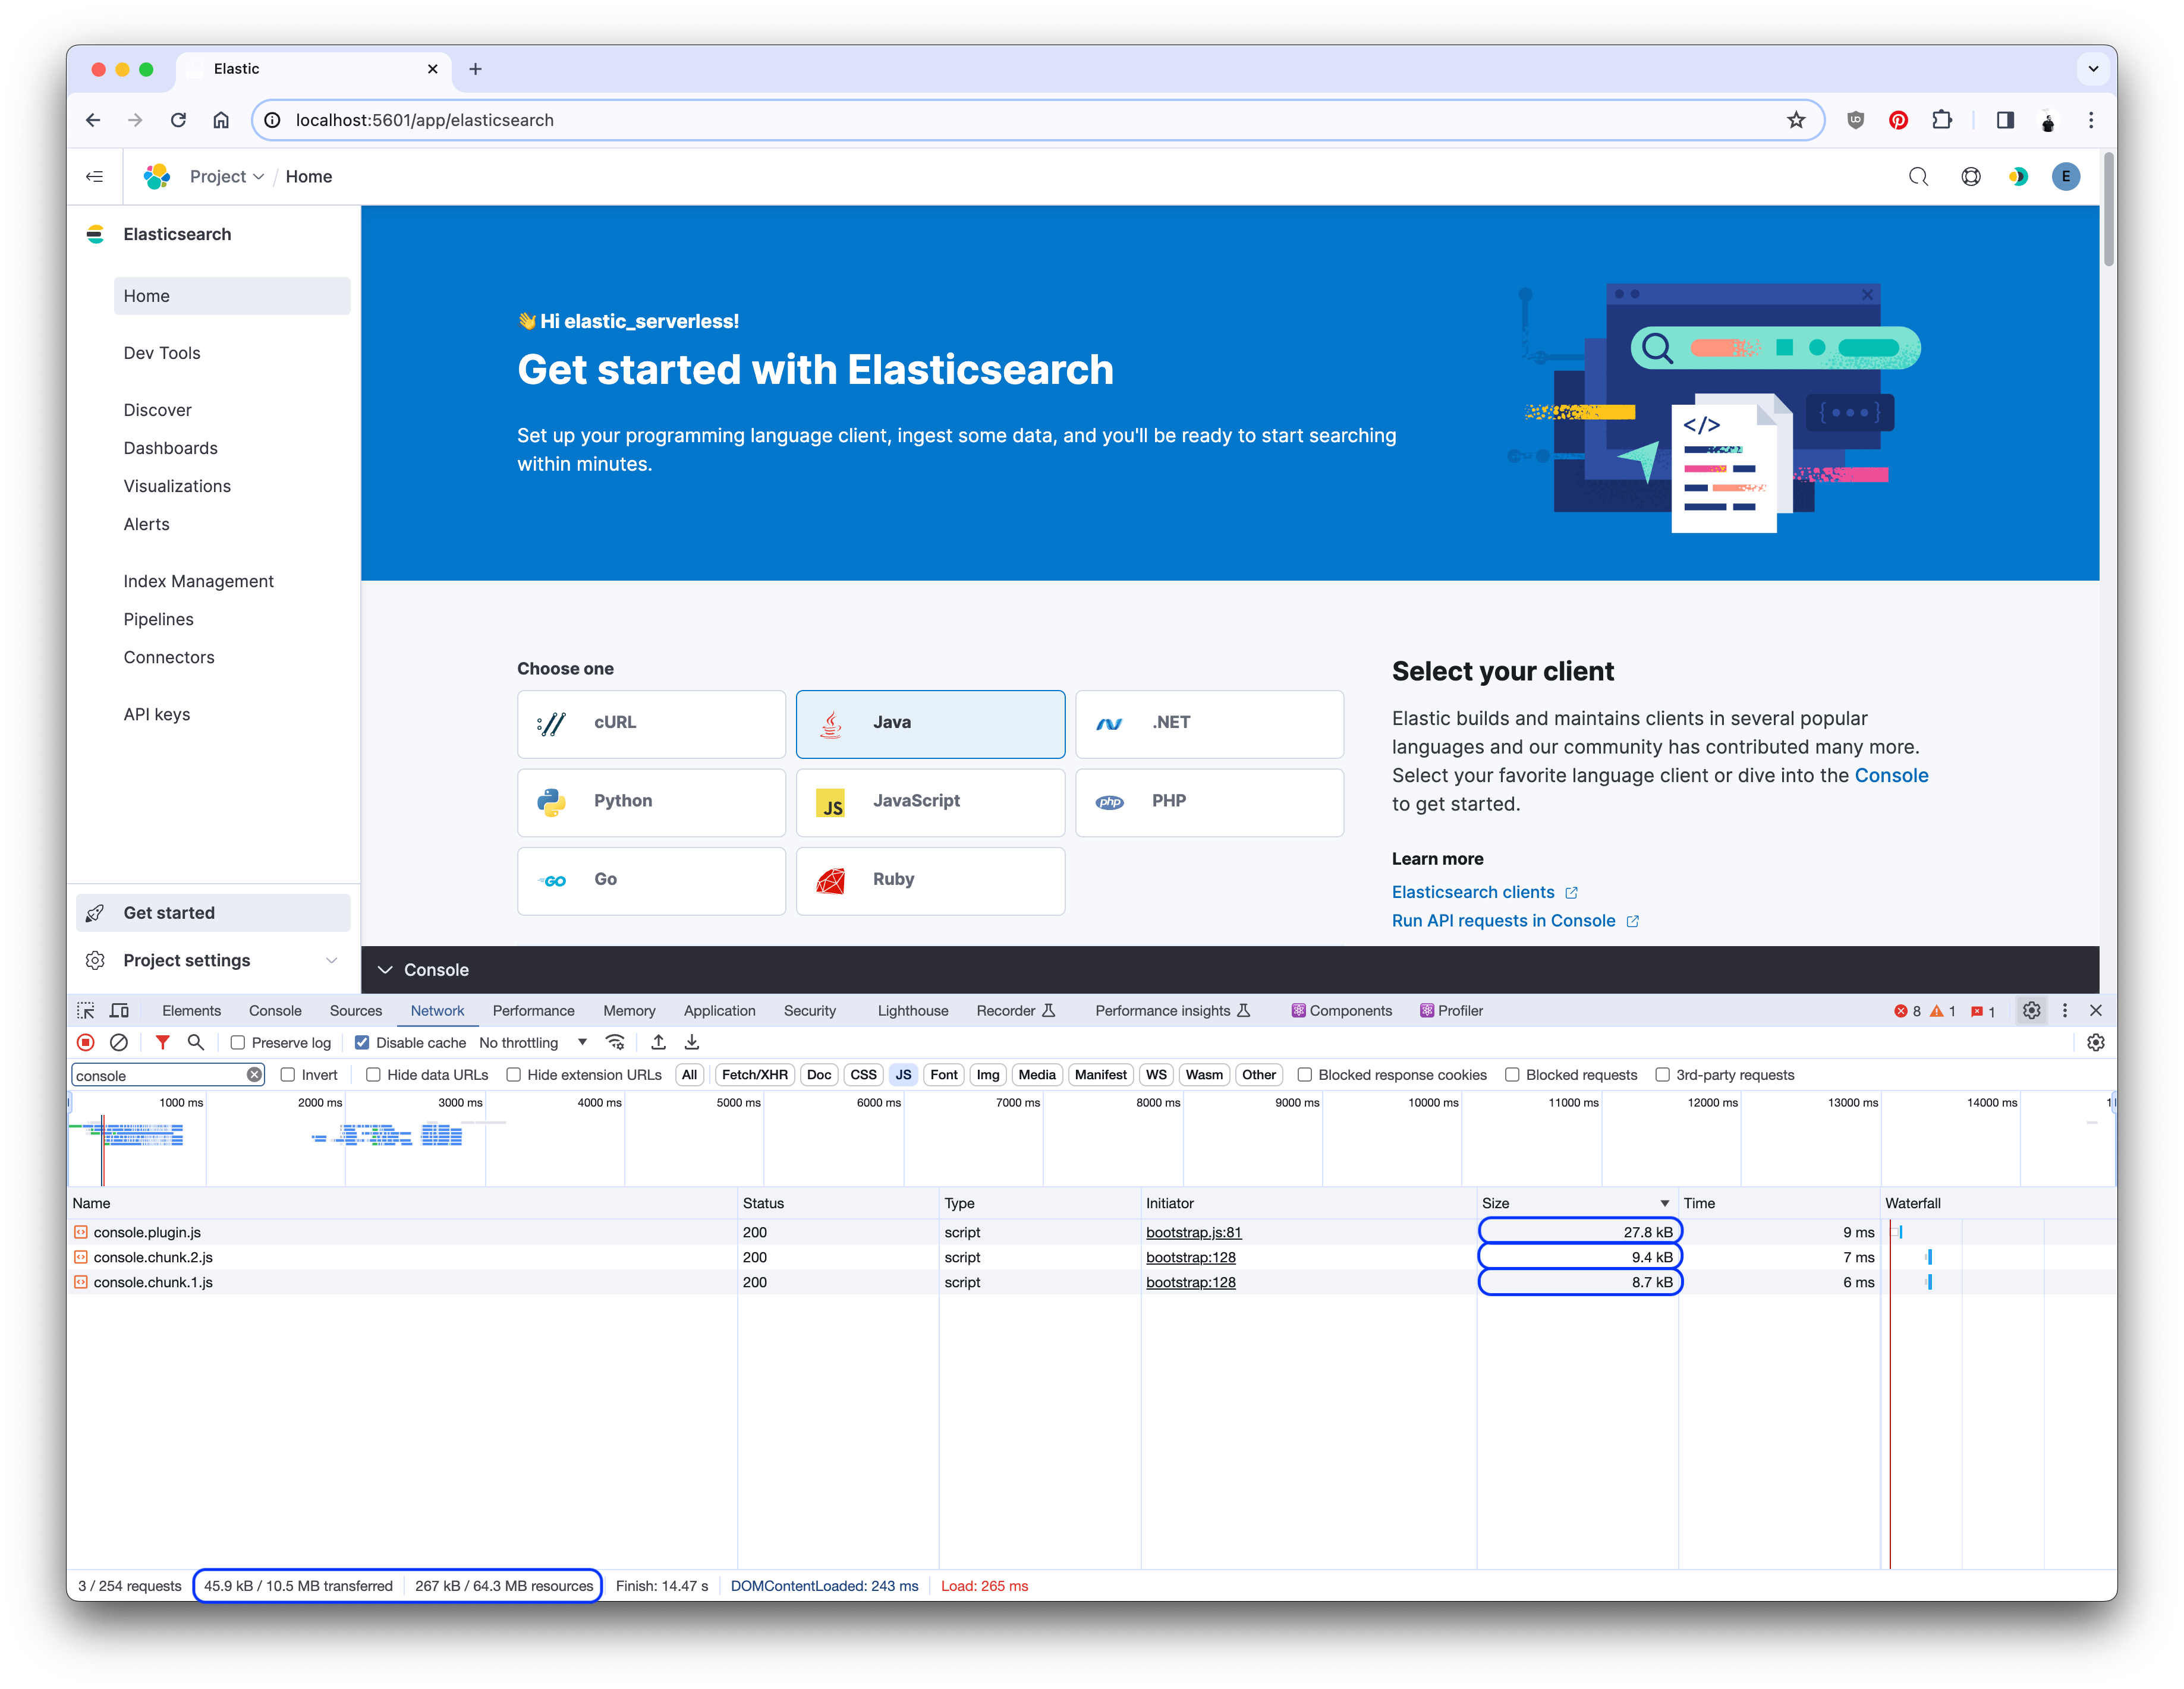Screen dimensions: 2184x1689
Task: Open the Project dropdown in breadcrumb
Action: (x=227, y=177)
